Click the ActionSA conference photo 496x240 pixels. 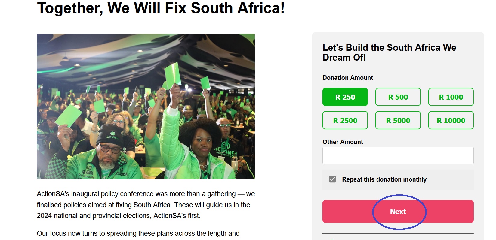pos(146,106)
